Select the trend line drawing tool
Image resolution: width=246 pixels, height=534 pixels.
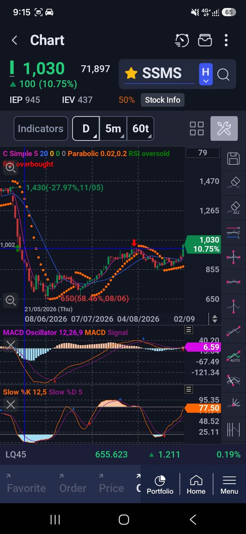[234, 331]
